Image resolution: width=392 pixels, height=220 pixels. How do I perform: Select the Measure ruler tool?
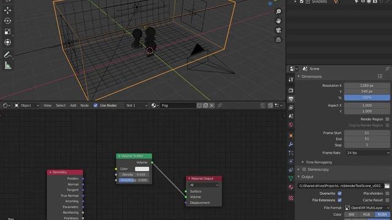(7, 65)
